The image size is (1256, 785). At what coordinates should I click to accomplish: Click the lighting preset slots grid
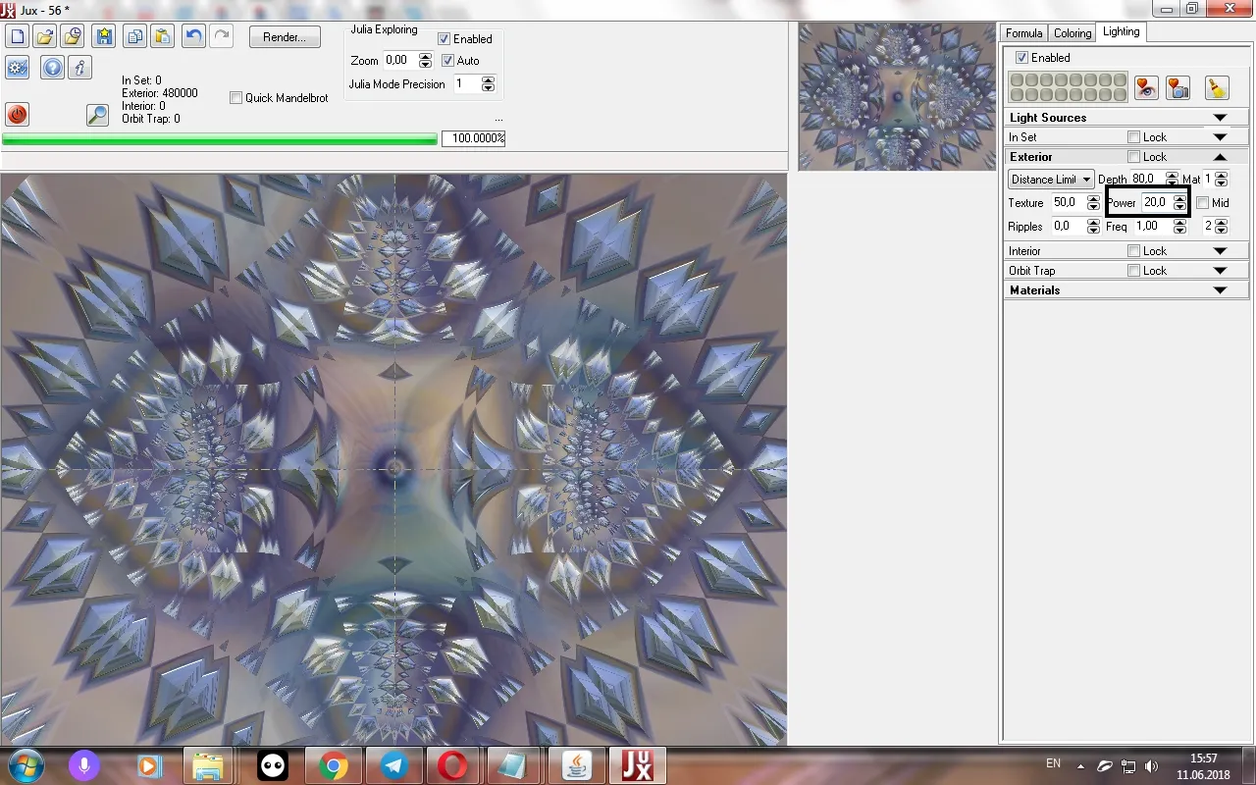1068,87
